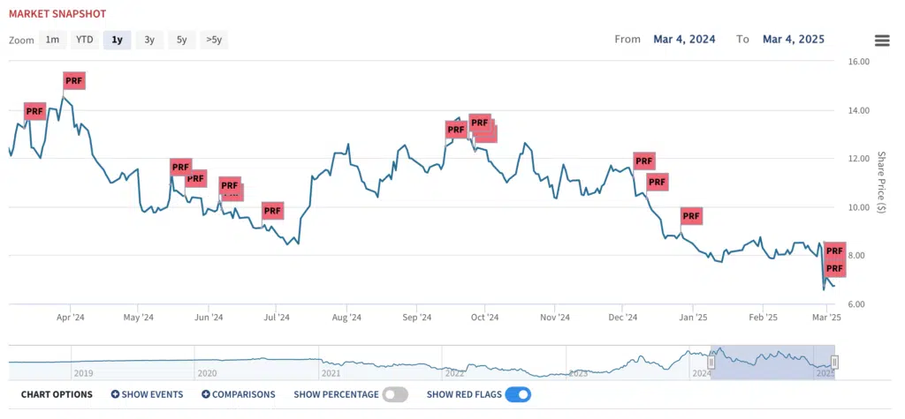905x419 pixels.
Task: Click the top PRF flag at March '25
Action: tap(834, 251)
